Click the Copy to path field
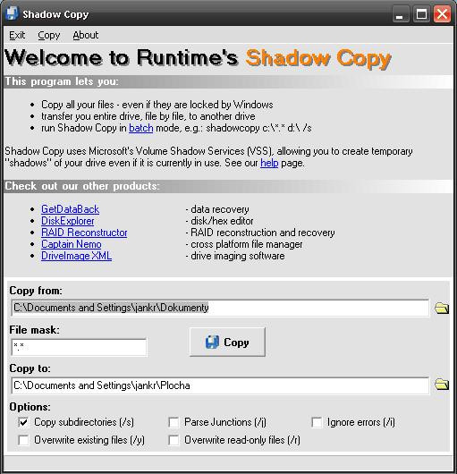 coord(220,385)
